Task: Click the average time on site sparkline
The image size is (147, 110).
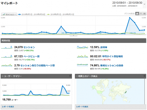Action: pyautogui.click(x=83, y=56)
